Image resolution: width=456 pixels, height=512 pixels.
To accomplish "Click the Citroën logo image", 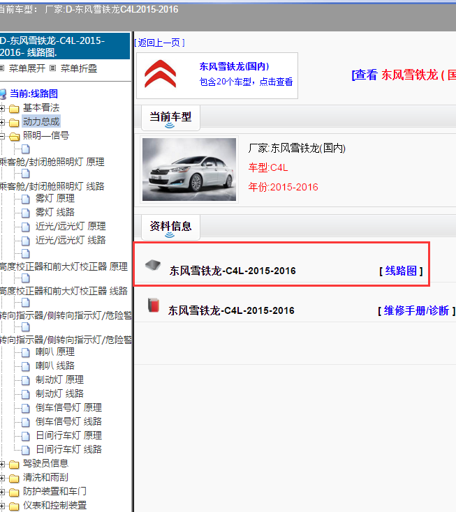I will pyautogui.click(x=161, y=75).
